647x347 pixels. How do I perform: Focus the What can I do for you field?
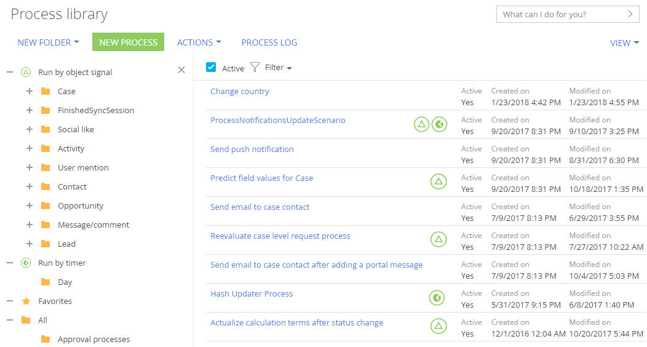568,14
